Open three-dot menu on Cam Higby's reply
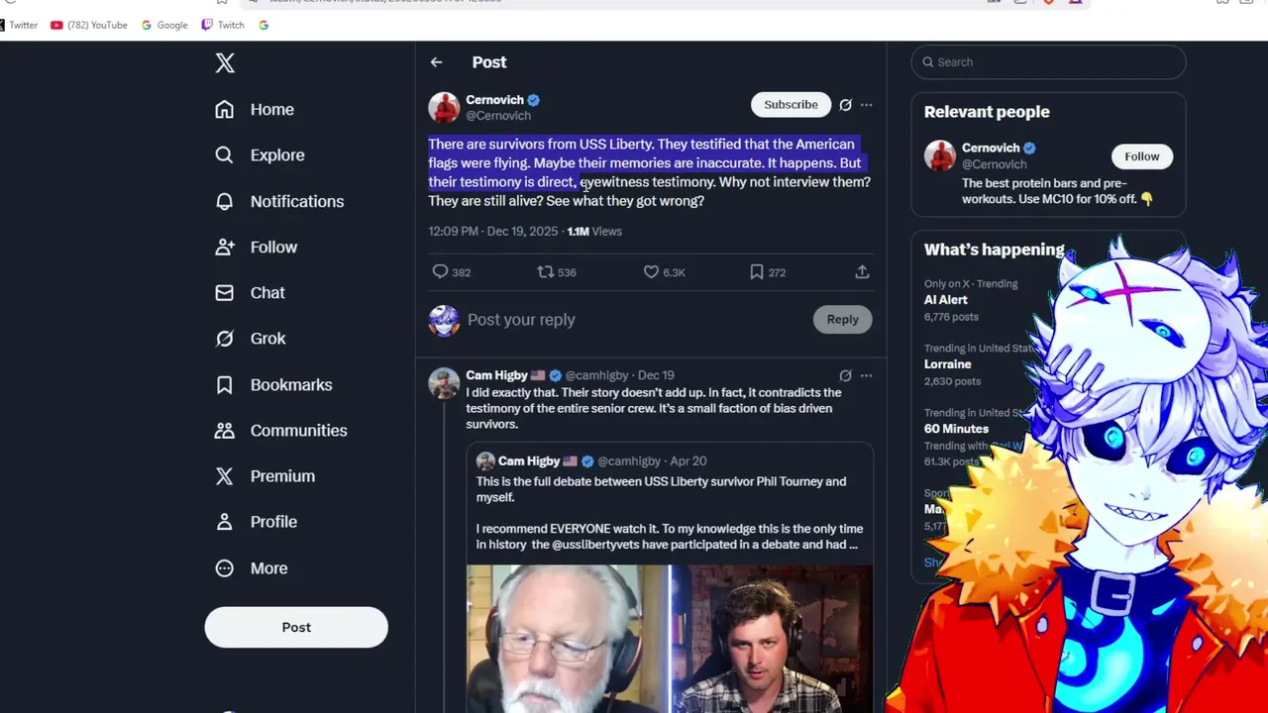Screen dimensions: 1268x713 click(x=867, y=375)
